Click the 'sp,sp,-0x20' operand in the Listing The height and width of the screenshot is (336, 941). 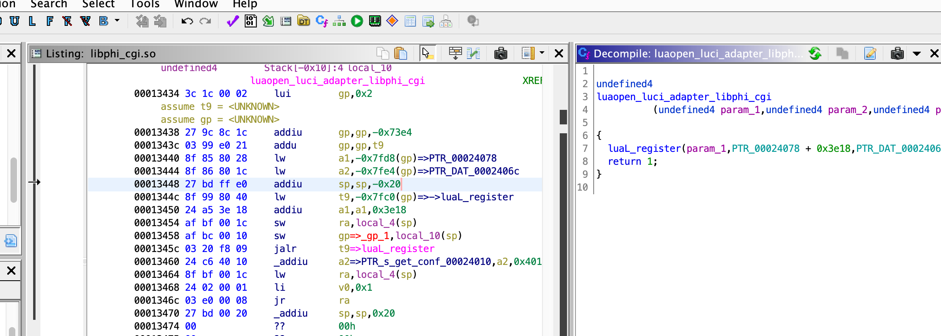tap(370, 184)
